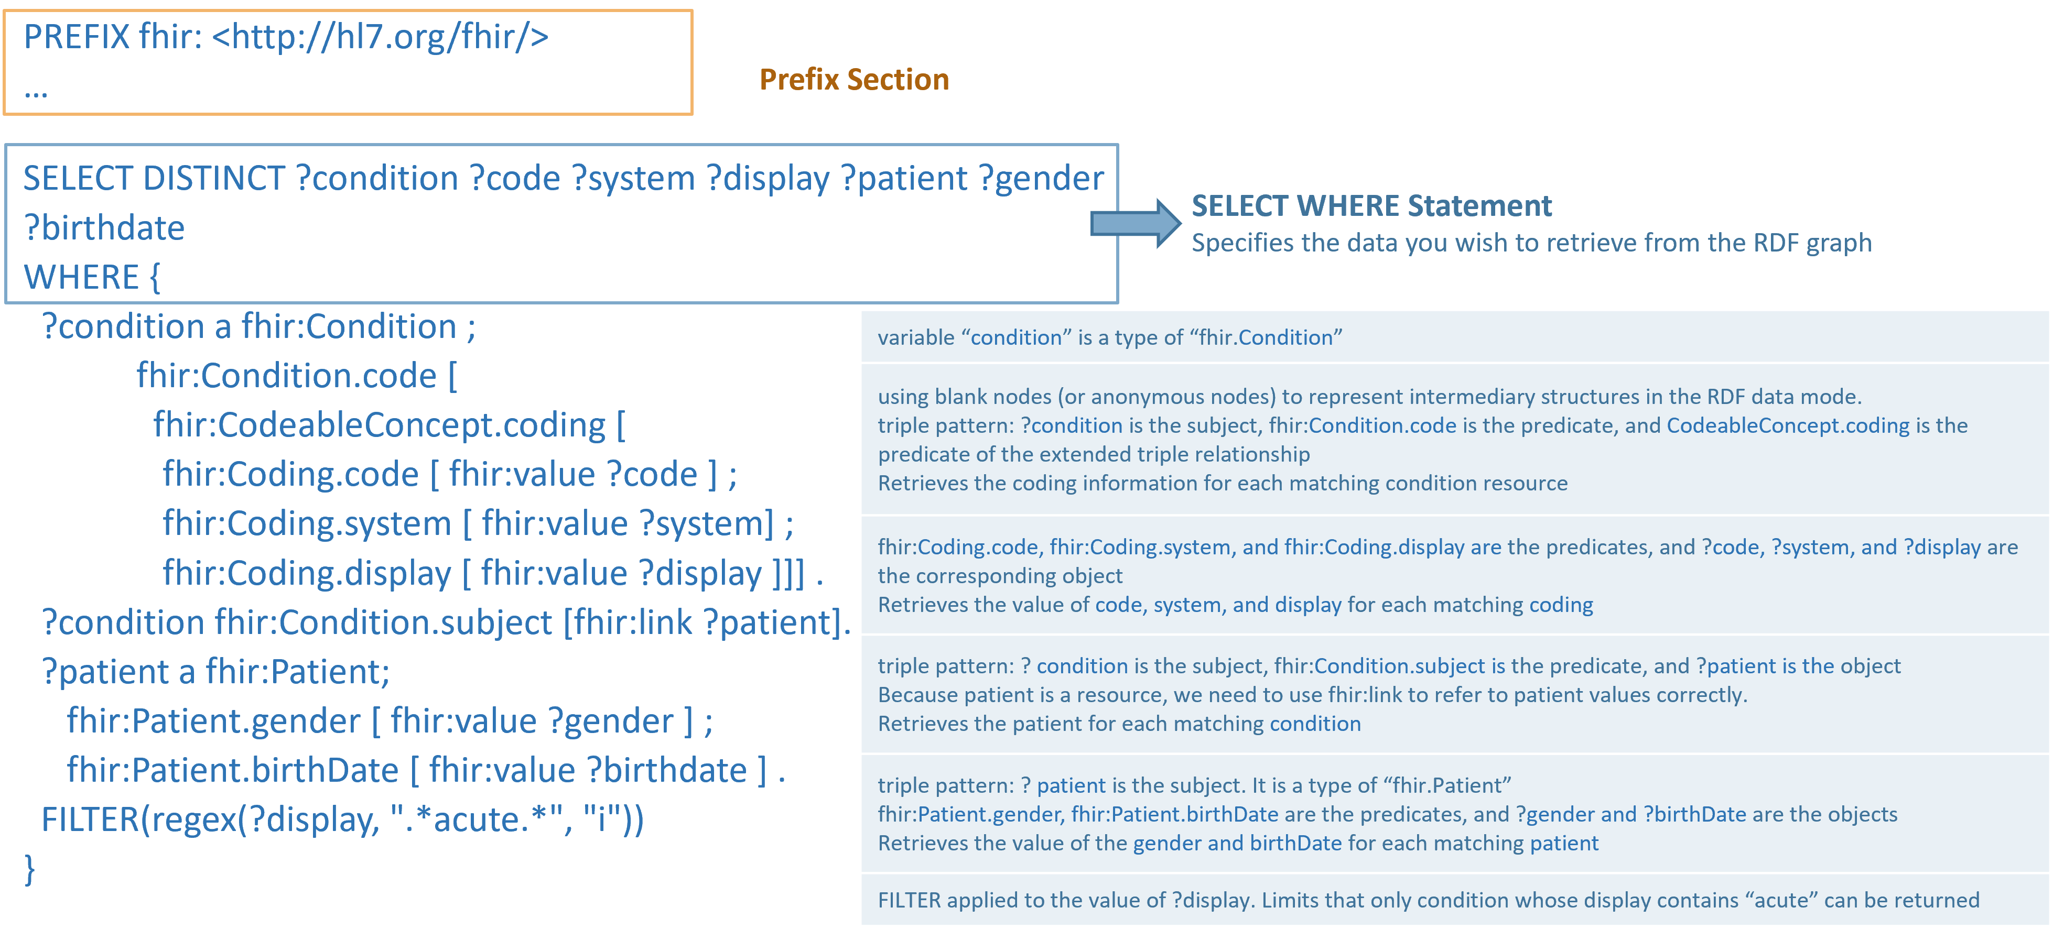Click the Prefix Section label tab
2053x929 pixels.
click(x=830, y=71)
